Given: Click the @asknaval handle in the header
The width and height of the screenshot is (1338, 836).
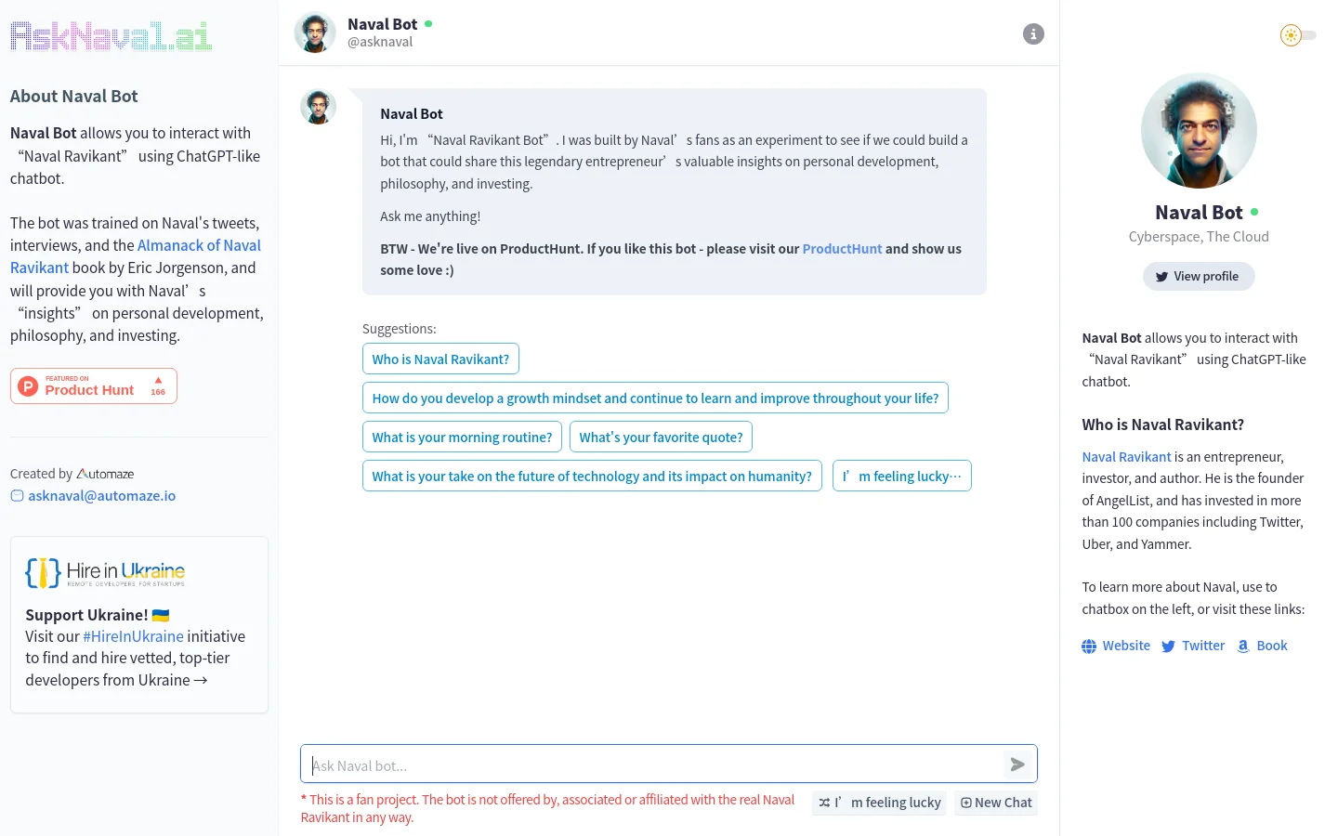Looking at the screenshot, I should [380, 42].
